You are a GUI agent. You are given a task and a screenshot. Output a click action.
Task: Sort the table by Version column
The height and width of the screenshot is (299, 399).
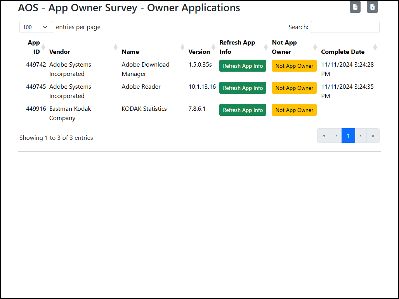(x=202, y=47)
